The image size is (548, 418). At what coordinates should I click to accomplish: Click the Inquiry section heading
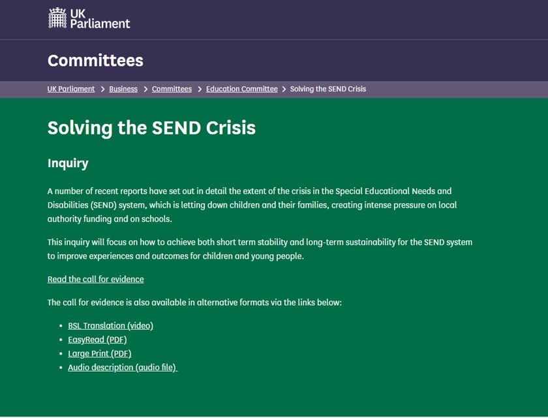[x=68, y=163]
